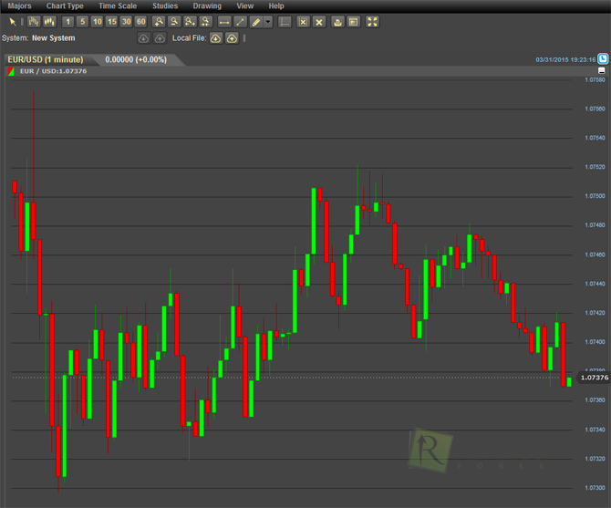Click the 1.07360 price axis label
The height and width of the screenshot is (508, 611).
coord(595,400)
